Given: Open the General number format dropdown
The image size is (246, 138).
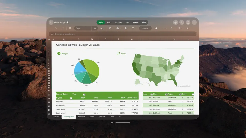Looking at the screenshot, I should [145, 28].
